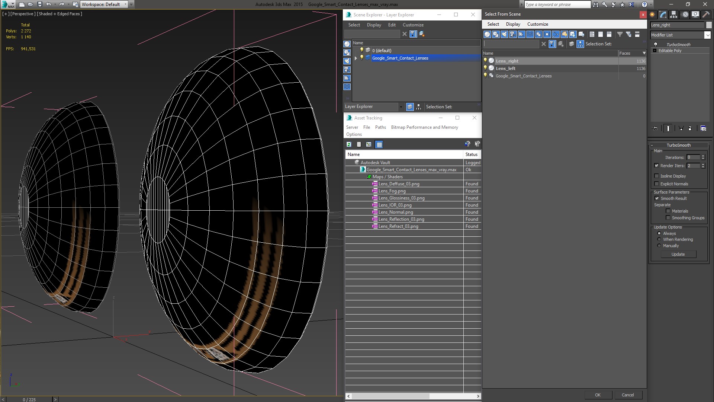
Task: Toggle Smooth Result checkbox
Action: [x=657, y=198]
